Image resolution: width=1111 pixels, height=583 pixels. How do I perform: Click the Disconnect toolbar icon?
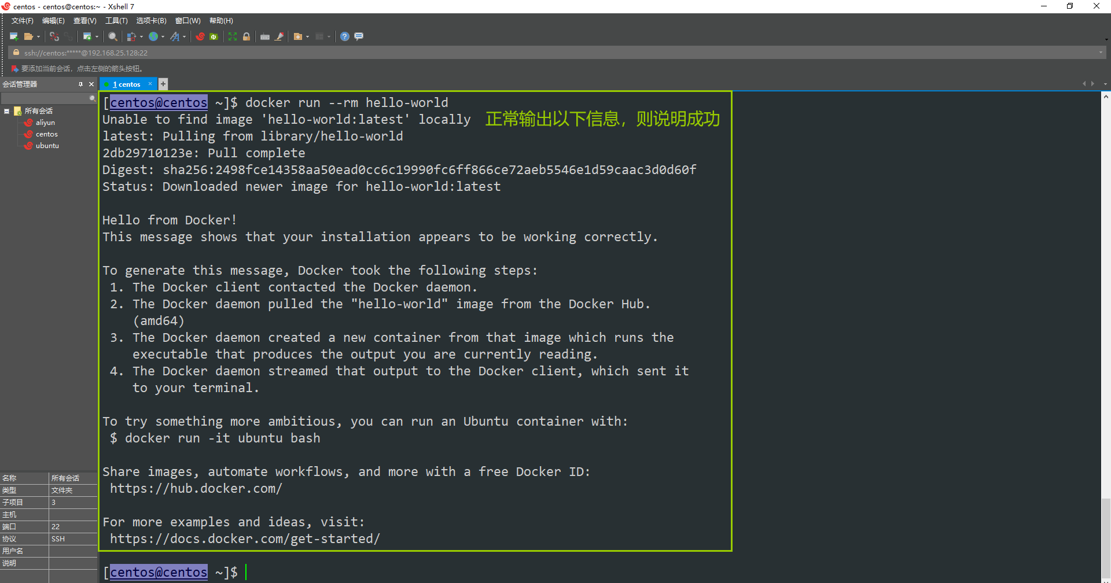(x=54, y=36)
